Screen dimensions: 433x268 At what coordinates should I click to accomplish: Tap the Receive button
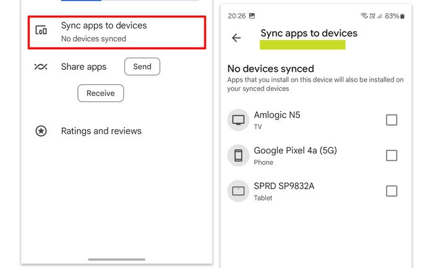(x=100, y=93)
